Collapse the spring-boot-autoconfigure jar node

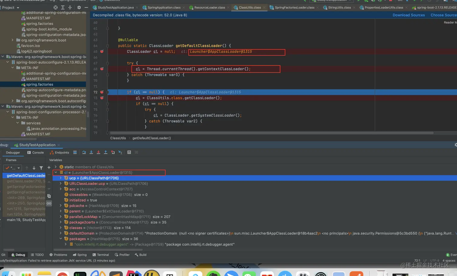tap(8, 62)
